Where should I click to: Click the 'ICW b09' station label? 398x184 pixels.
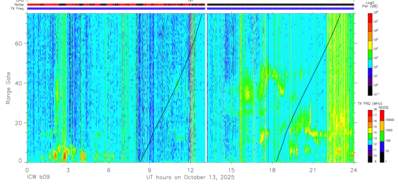[x=38, y=178]
